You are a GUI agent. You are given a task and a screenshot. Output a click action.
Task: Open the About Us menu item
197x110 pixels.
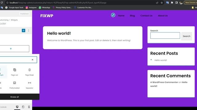(163, 16)
